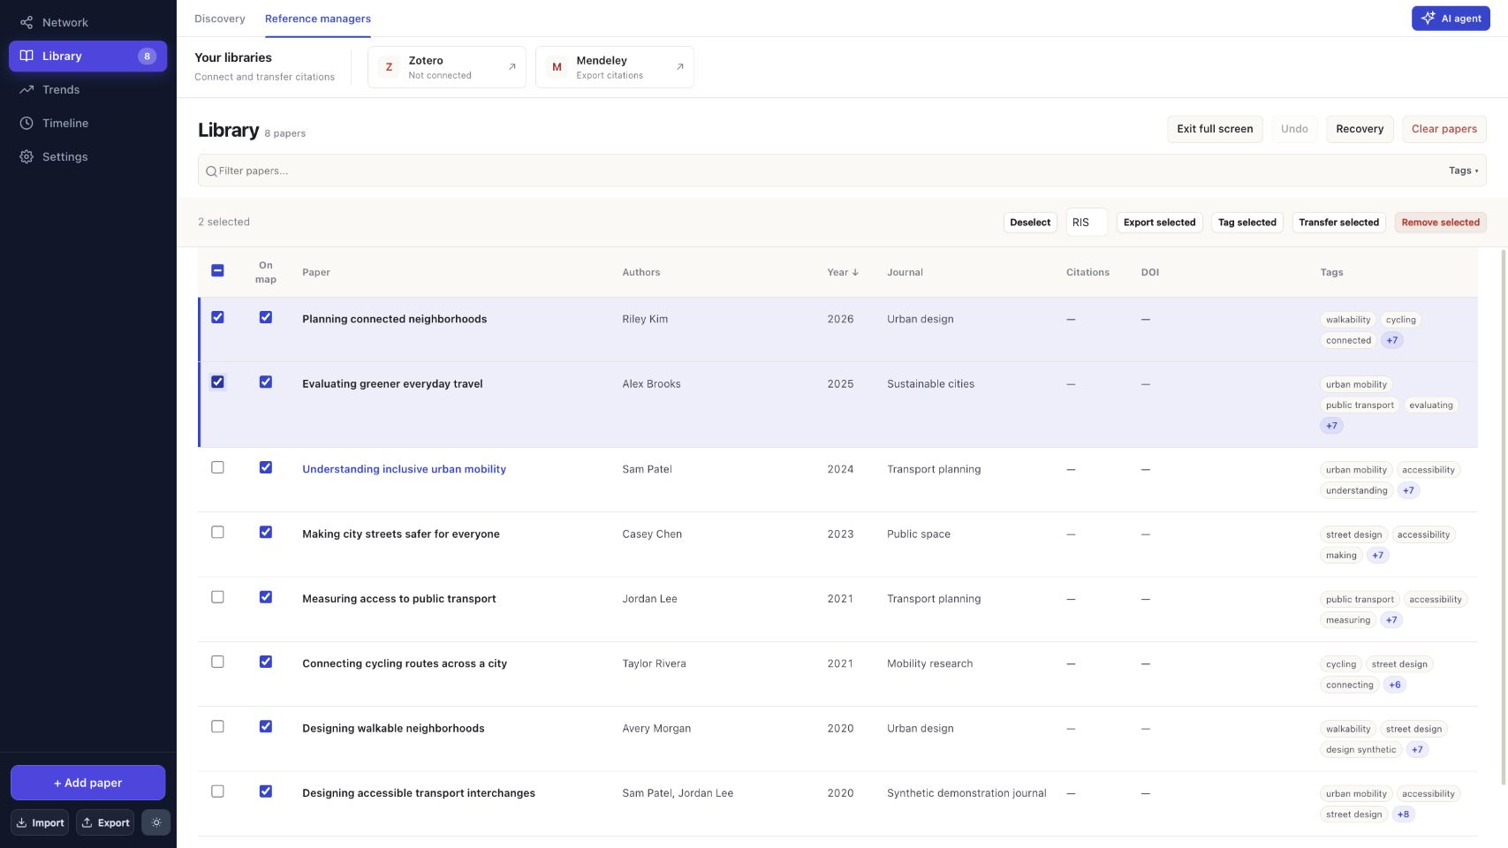Switch to the Discovery tab
This screenshot has height=848, width=1508.
[220, 19]
